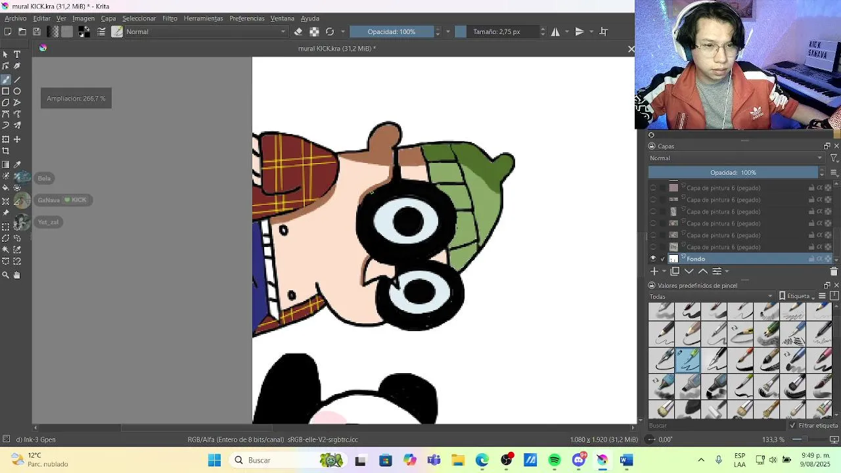Move the layer up arrow
Image resolution: width=841 pixels, height=473 pixels.
click(x=703, y=271)
